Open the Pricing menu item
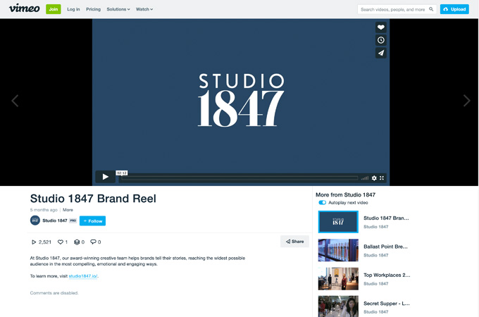The image size is (479, 317). click(93, 9)
